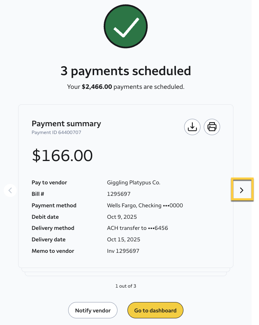This screenshot has height=325, width=259.
Task: Click the memo text Inv 1295697
Action: click(123, 251)
